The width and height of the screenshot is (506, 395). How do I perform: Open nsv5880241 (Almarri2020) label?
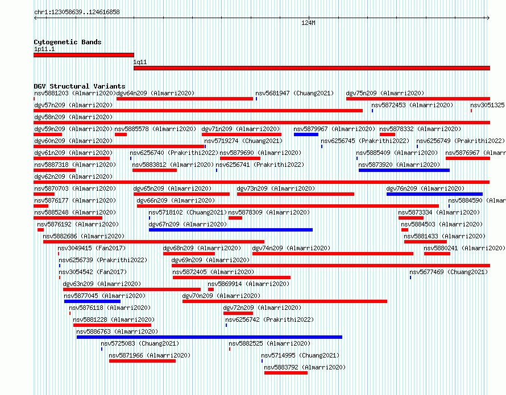click(x=464, y=248)
